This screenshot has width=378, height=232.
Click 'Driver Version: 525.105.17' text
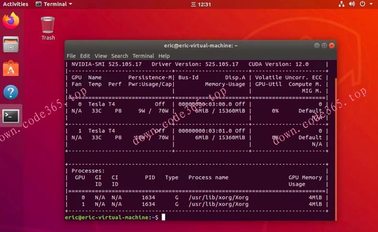click(195, 64)
